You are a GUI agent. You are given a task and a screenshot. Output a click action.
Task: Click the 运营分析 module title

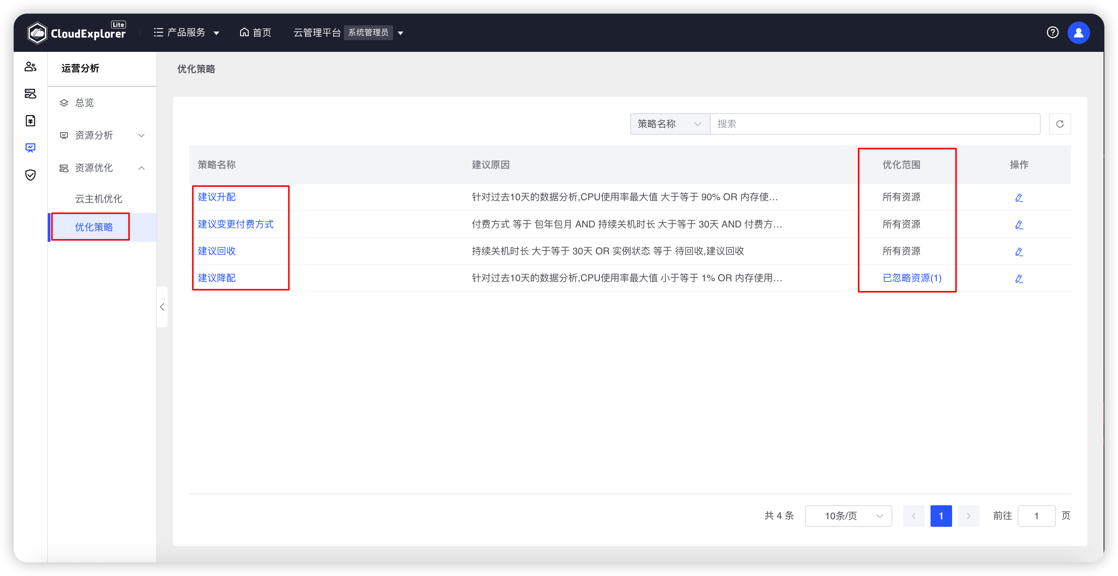pos(80,68)
